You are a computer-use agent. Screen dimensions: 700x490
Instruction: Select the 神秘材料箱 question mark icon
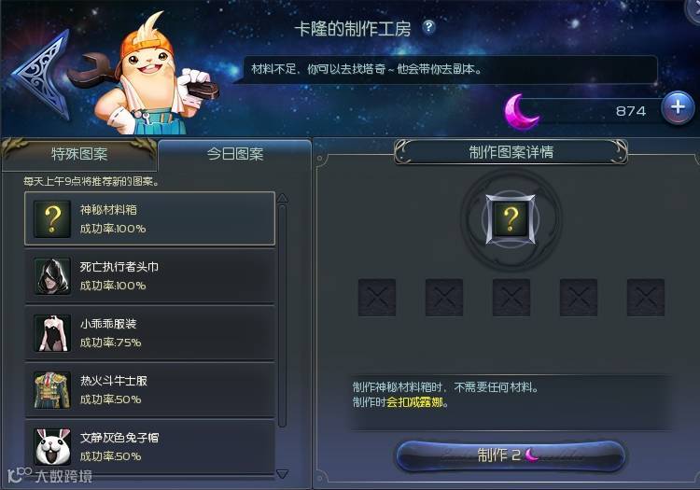52,218
